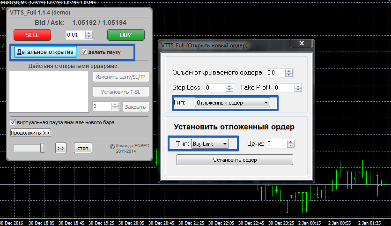Click the green BUY button
Image resolution: width=391 pixels, height=226 pixels.
pyautogui.click(x=125, y=35)
